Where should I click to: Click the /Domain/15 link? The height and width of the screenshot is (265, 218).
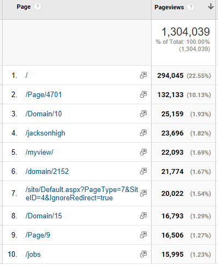(43, 216)
